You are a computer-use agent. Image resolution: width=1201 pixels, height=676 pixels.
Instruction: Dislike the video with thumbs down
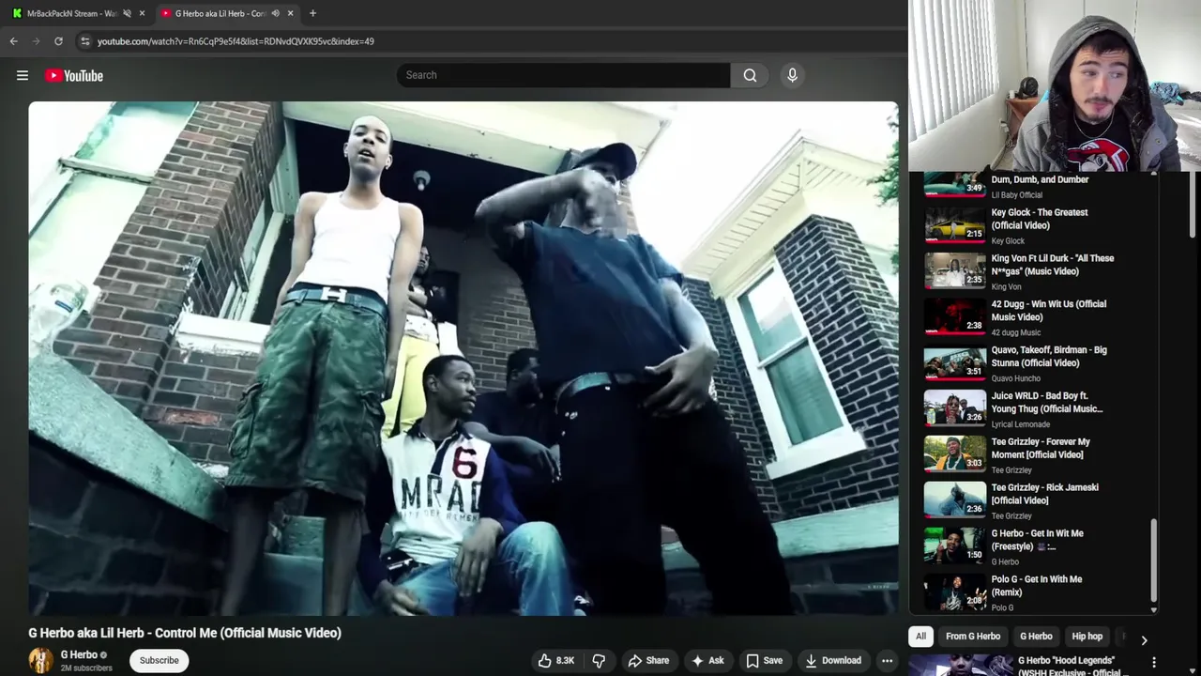(x=599, y=660)
